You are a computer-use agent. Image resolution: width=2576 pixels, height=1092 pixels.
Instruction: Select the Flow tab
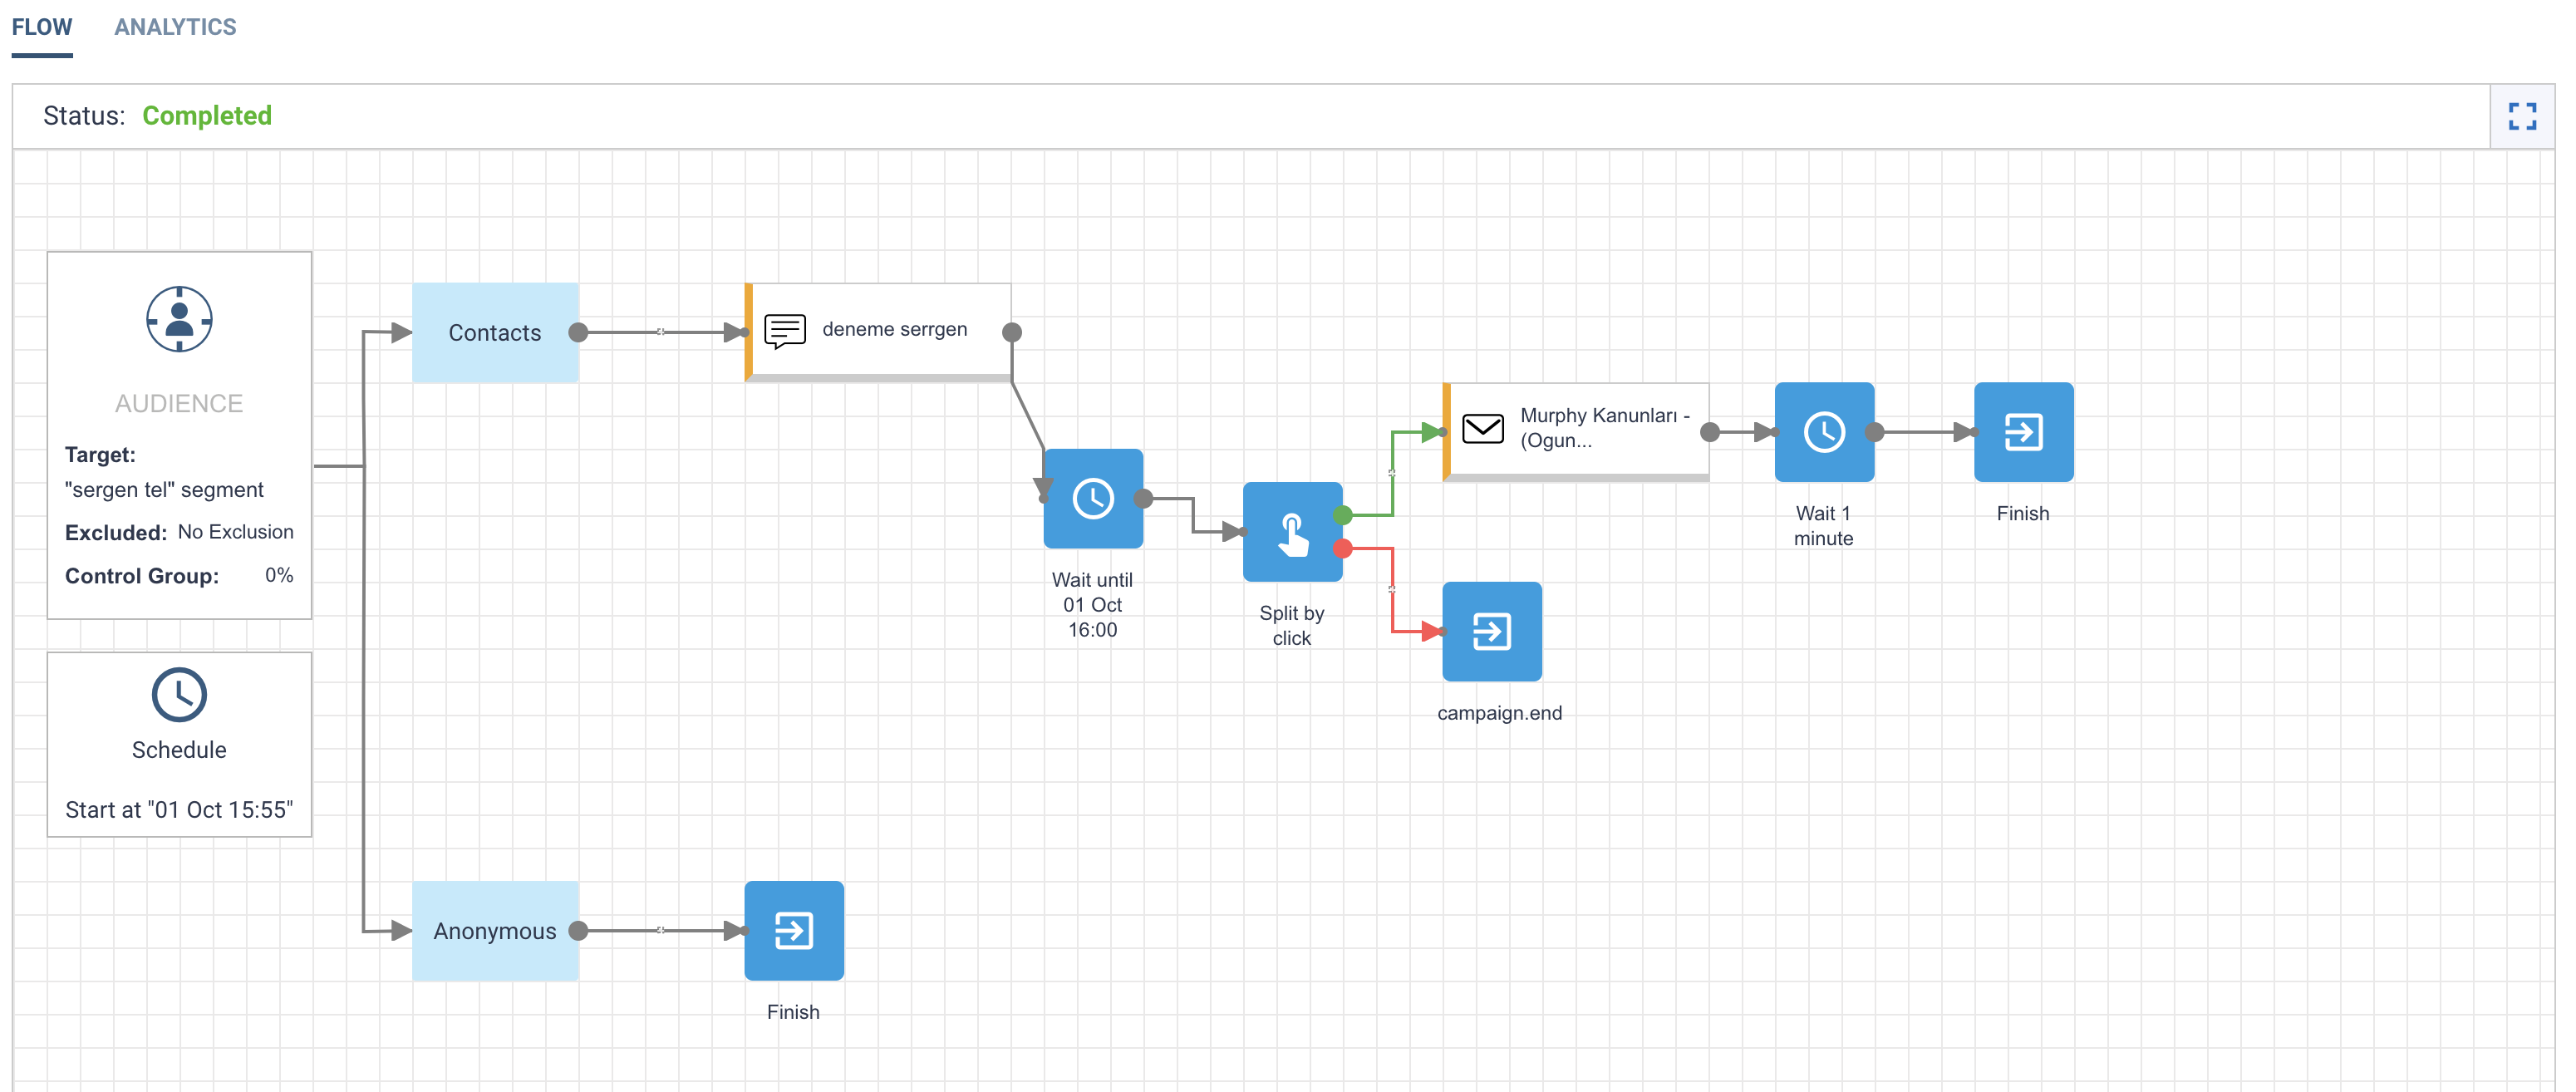(42, 27)
